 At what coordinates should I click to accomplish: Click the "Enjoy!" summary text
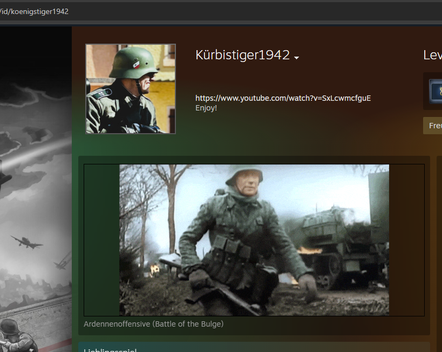tap(206, 108)
